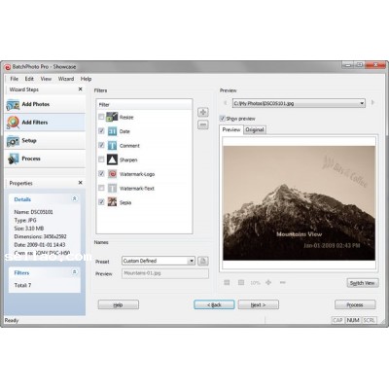Open the Add Photos wizard step

(45, 104)
